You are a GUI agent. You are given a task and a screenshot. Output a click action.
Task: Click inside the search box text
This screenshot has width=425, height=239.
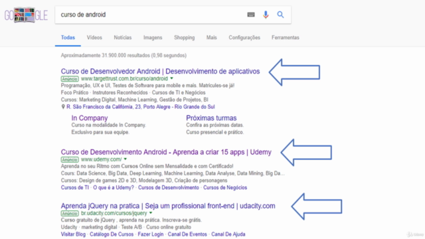[83, 15]
